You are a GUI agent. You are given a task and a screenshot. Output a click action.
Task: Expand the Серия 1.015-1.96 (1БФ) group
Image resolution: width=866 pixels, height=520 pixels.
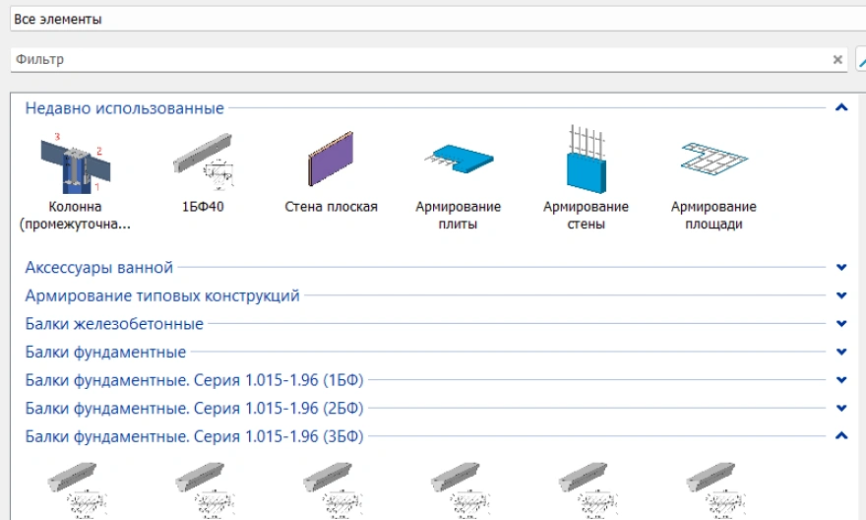840,380
